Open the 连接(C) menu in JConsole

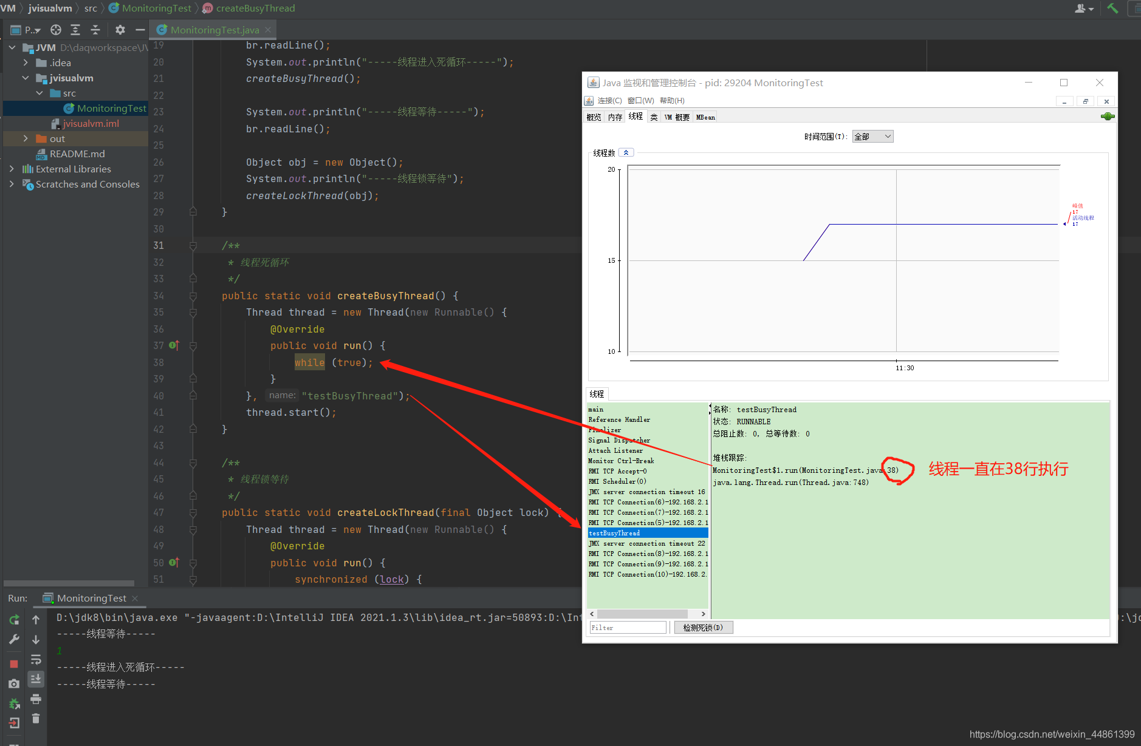[x=609, y=101]
